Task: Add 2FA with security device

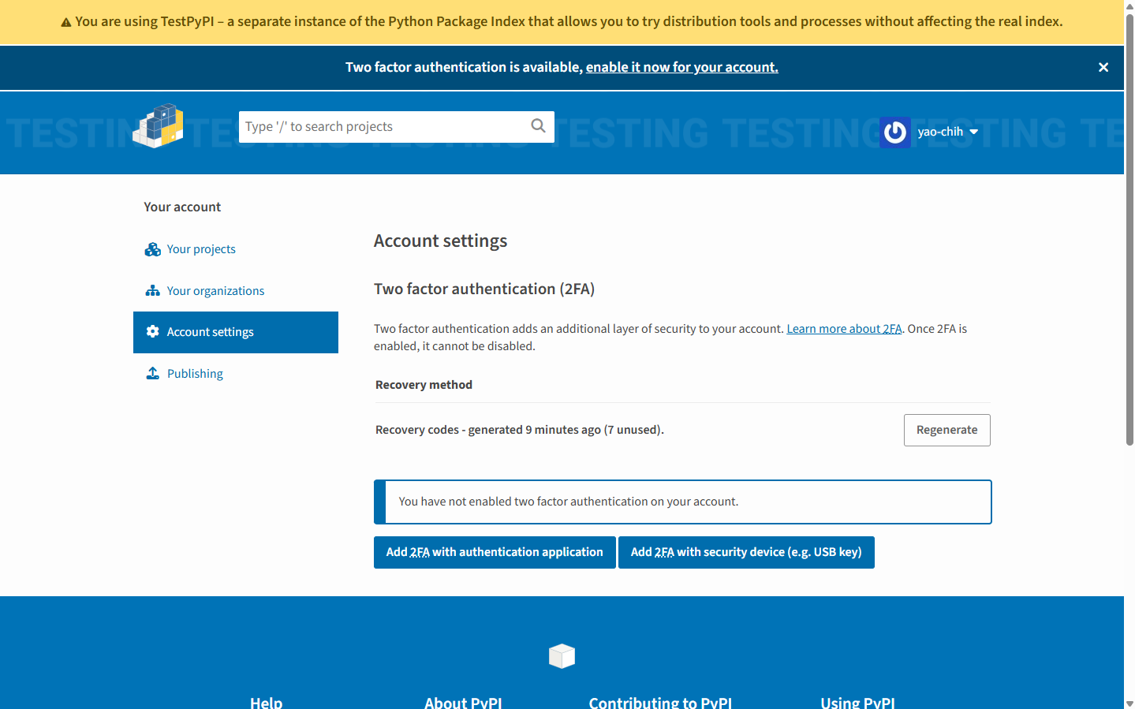Action: 746,552
